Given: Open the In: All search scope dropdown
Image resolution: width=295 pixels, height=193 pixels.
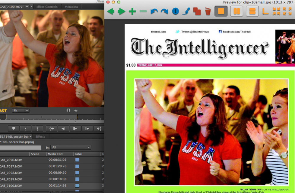Looking at the screenshot, I should tap(71, 147).
